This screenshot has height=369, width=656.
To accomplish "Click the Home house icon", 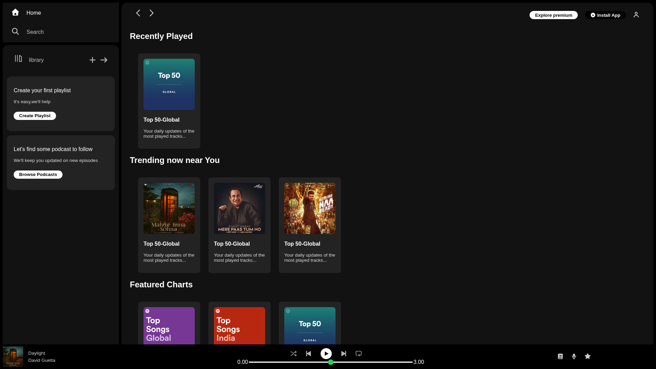I will click(x=15, y=12).
